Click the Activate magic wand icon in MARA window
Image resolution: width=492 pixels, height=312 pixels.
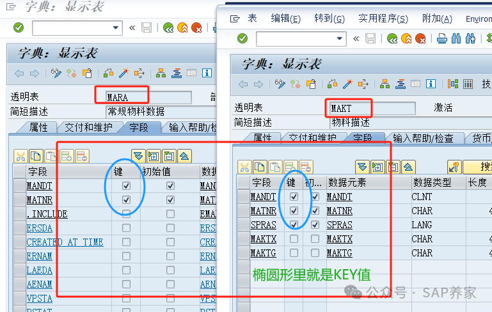pyautogui.click(x=124, y=74)
